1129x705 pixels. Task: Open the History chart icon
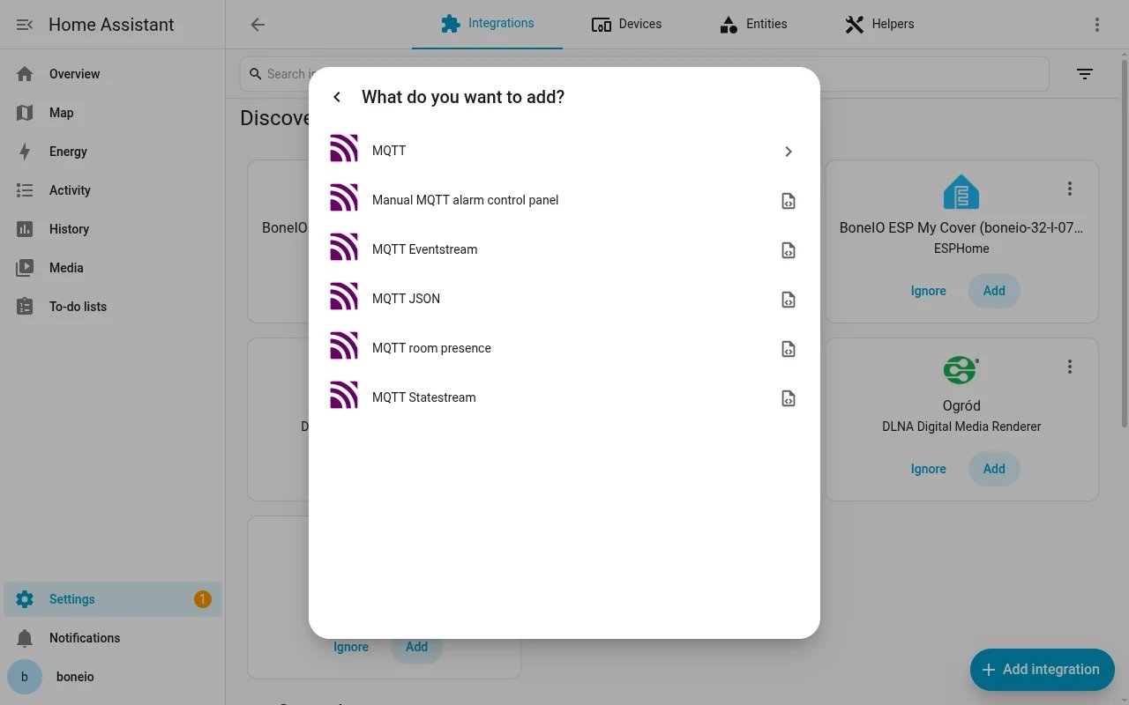(x=25, y=229)
